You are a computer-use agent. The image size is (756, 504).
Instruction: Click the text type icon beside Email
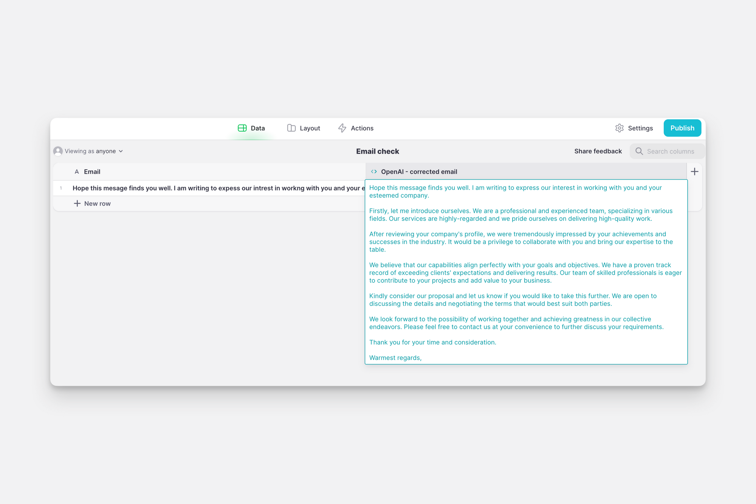(x=77, y=172)
